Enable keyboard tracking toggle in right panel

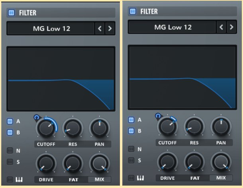[131, 178]
